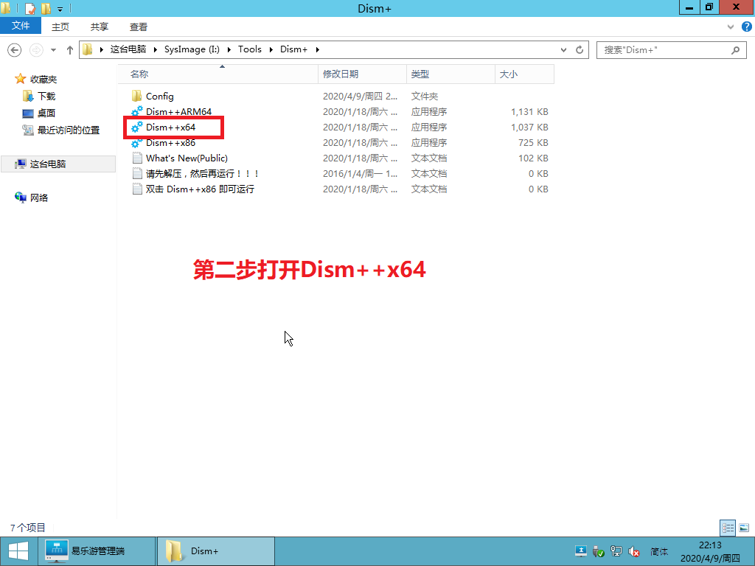Open the Quick Access Toolbar customize dropdown
This screenshot has height=566, width=755.
60,9
